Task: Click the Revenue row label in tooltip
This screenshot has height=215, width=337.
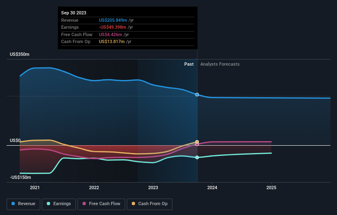Action: click(70, 20)
